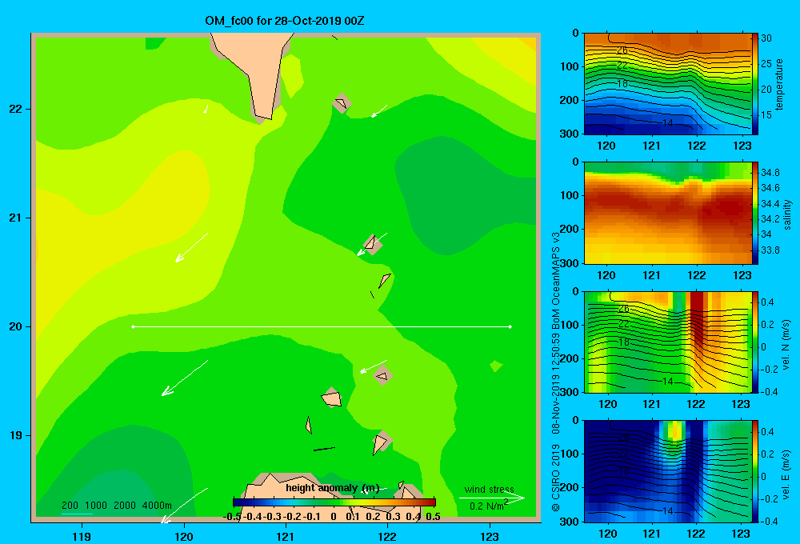Click the vel. E colorbar scale
The height and width of the screenshot is (544, 800).
point(755,471)
